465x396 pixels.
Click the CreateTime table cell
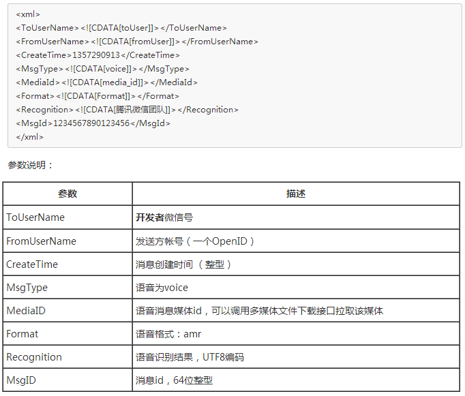coord(32,264)
